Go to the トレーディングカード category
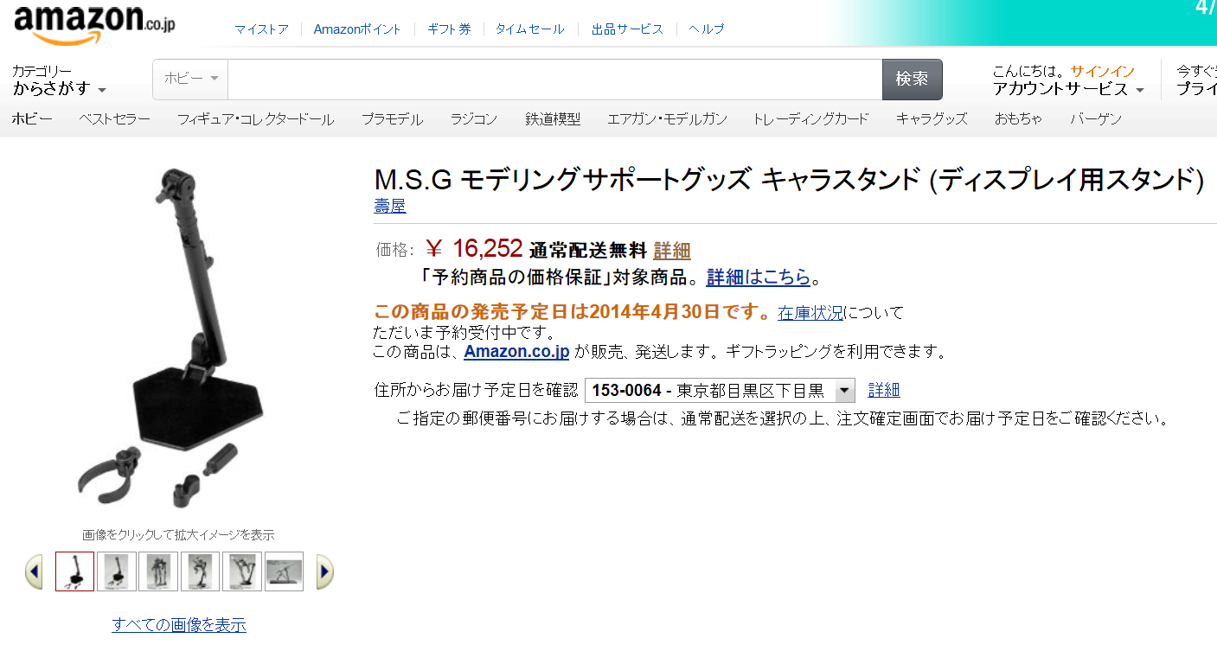This screenshot has width=1217, height=651. pyautogui.click(x=810, y=119)
